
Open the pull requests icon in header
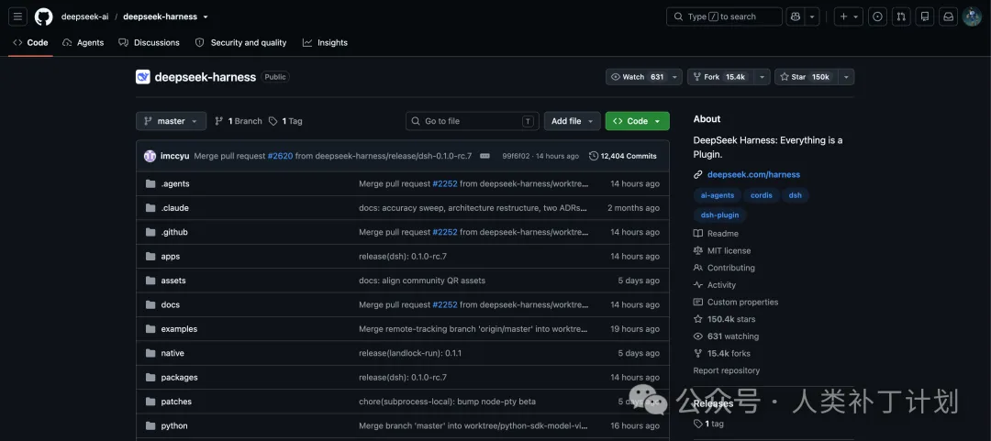tap(901, 17)
